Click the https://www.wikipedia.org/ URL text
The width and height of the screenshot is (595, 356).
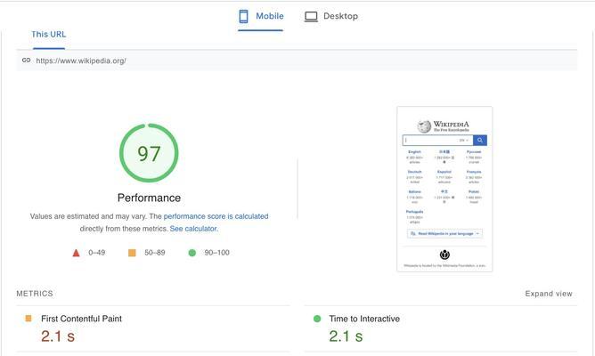click(x=81, y=61)
